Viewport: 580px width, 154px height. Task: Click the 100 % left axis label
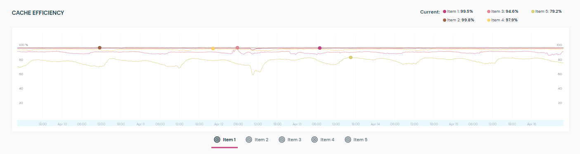pos(24,45)
